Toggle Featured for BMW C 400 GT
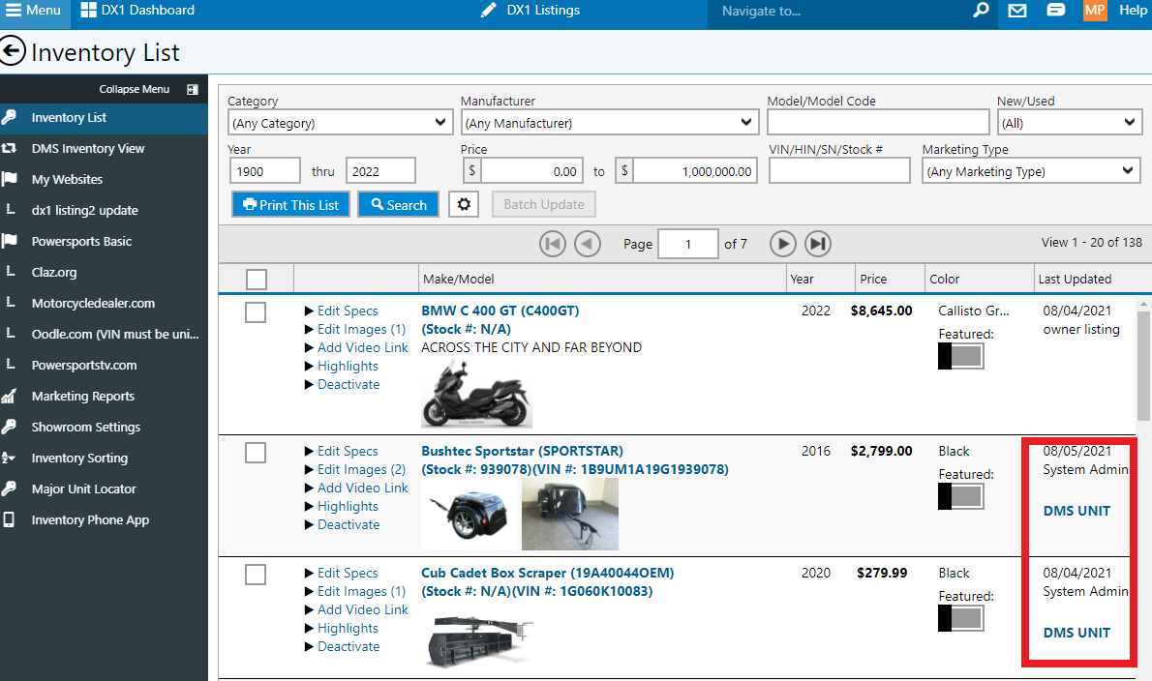This screenshot has width=1152, height=681. pos(960,356)
